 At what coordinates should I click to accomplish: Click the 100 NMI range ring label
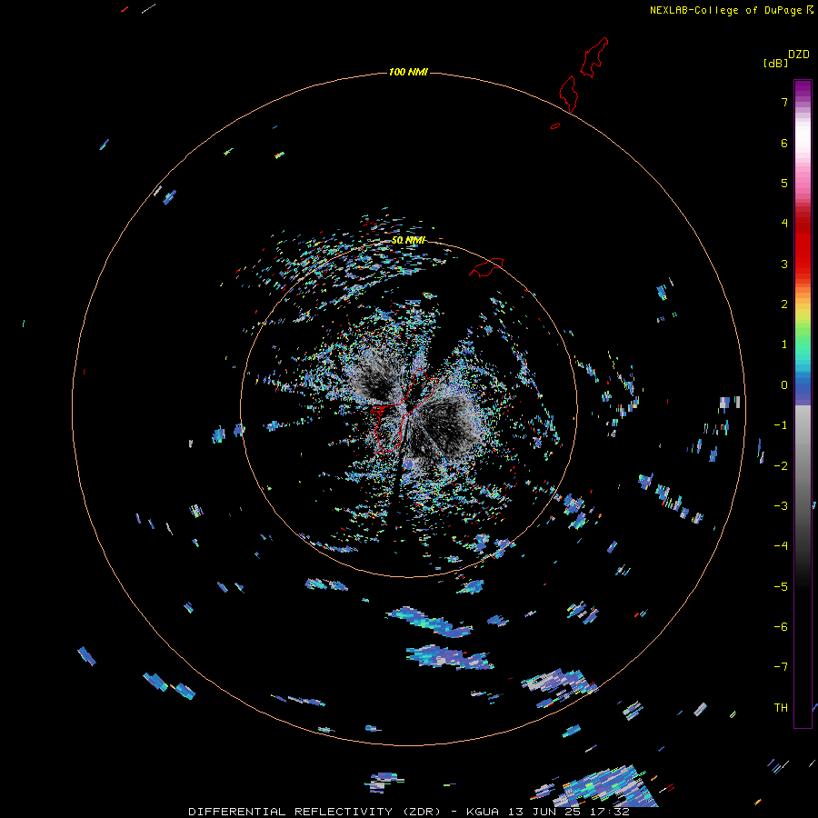tap(408, 72)
